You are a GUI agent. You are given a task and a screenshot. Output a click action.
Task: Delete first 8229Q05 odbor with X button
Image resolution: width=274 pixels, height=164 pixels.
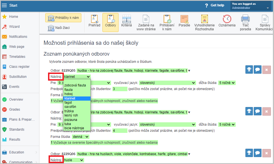[267, 70]
